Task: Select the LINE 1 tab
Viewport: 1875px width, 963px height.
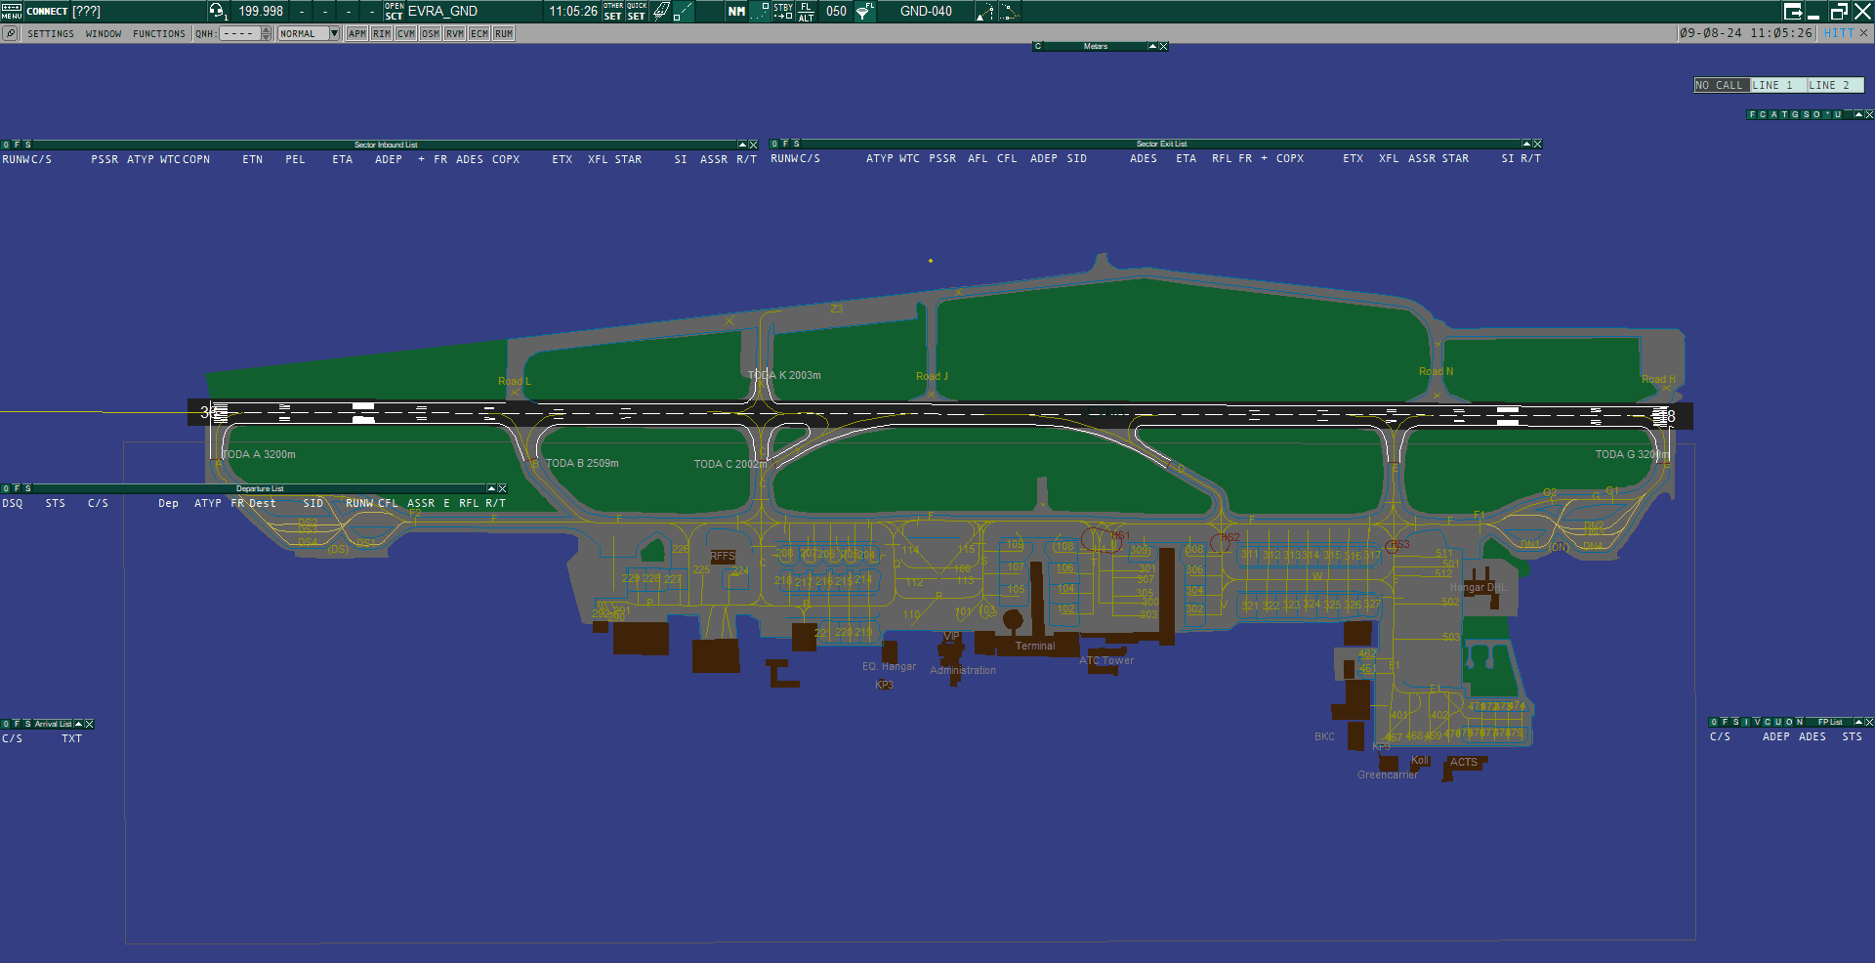Action: [1778, 85]
